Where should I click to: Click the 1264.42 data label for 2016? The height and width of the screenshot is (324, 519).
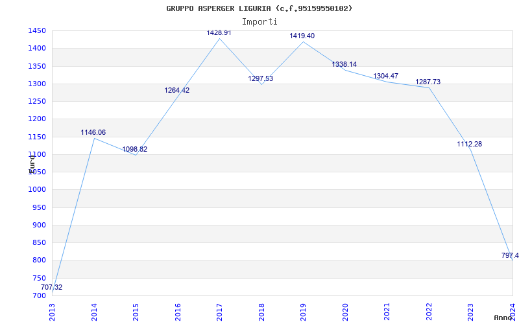[x=176, y=90]
